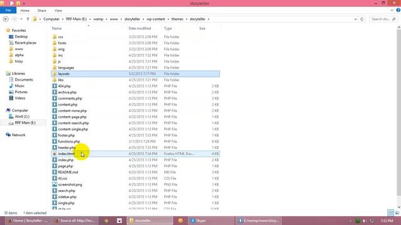
Task: Open Desktop in Favorites sidebar
Action: click(21, 37)
